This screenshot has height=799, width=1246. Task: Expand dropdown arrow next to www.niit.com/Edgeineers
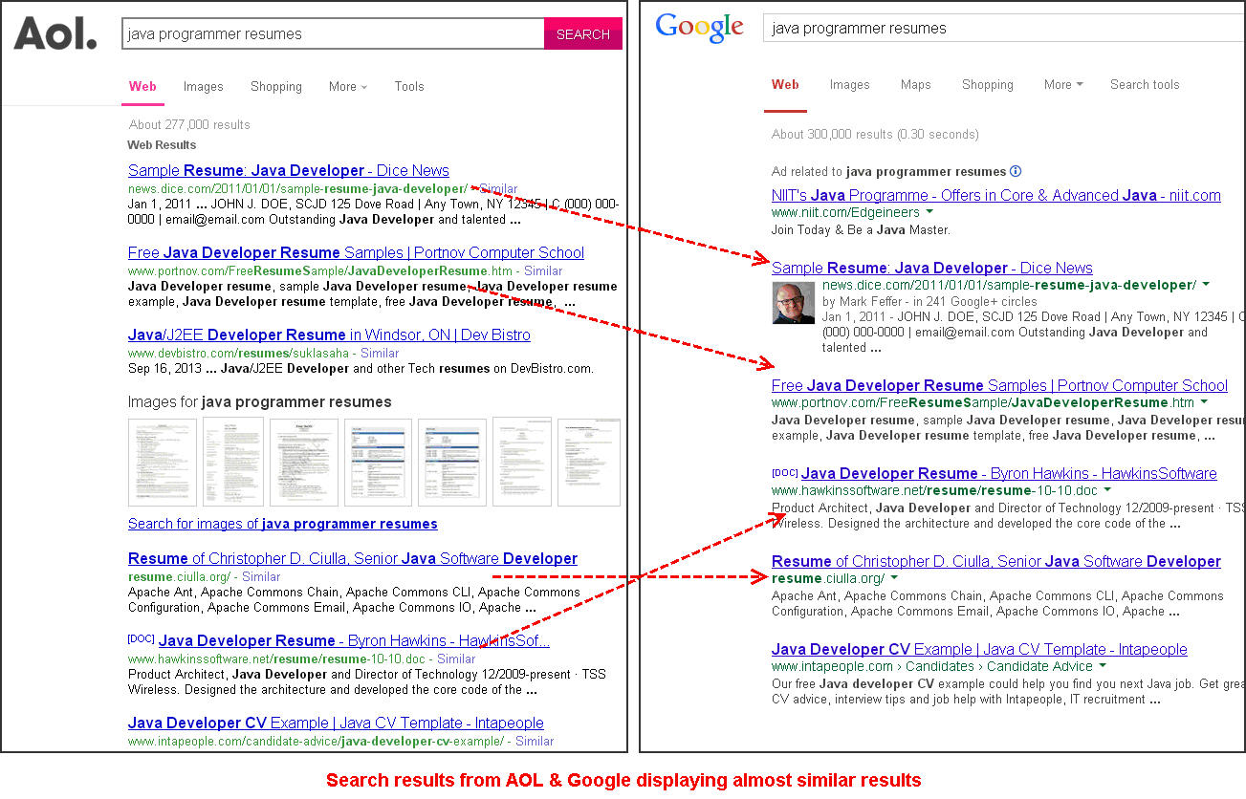point(930,213)
